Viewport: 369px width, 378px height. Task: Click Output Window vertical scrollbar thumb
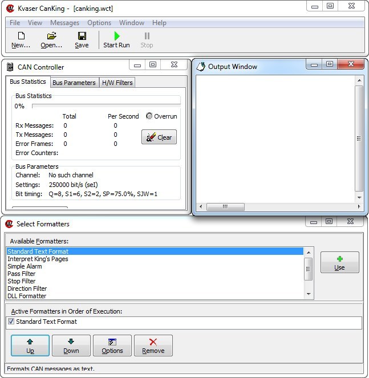359,139
